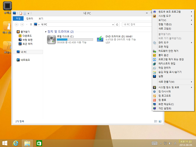Open the recent locations dropdown arrow
Image resolution: width=196 pixels, height=147 pixels.
[27, 24]
